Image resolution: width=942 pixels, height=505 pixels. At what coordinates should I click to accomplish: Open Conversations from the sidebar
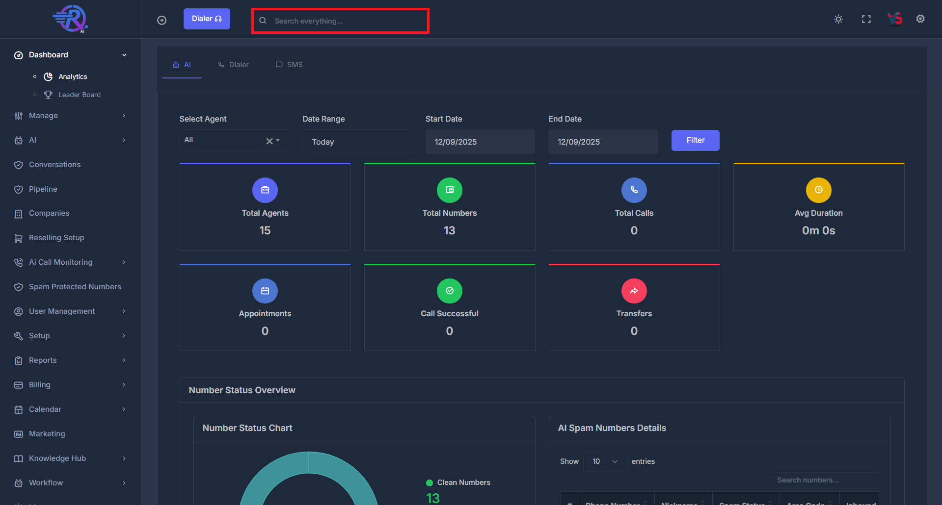[x=54, y=165]
